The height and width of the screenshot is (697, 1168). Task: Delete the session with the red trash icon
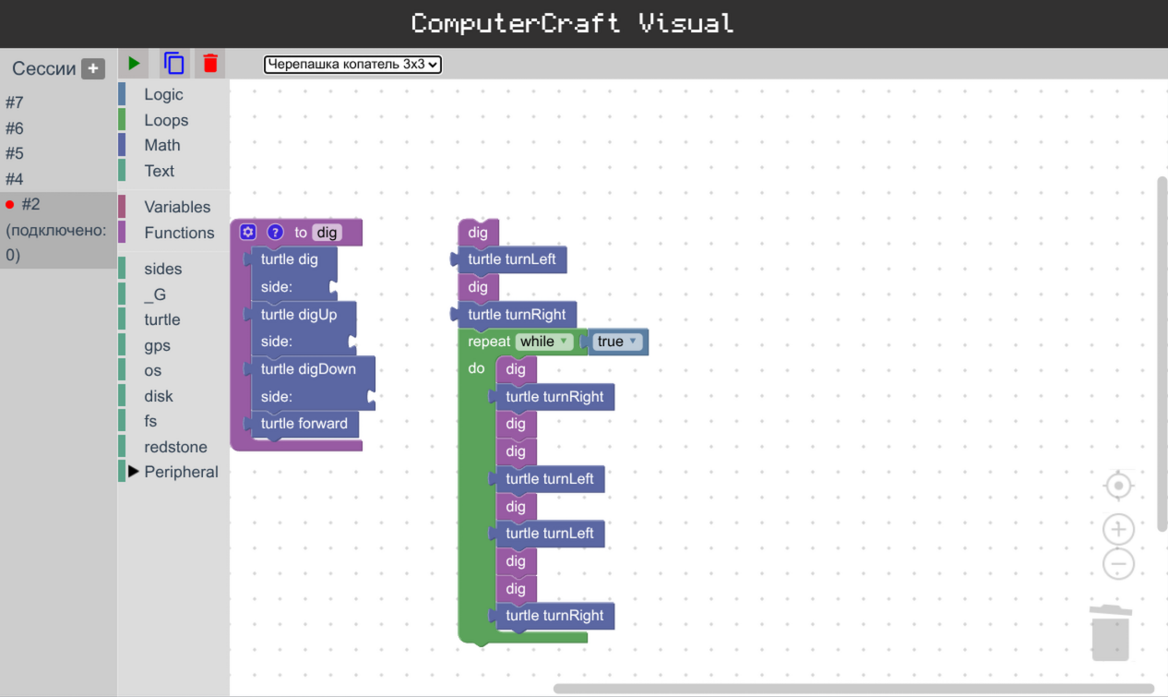click(210, 64)
